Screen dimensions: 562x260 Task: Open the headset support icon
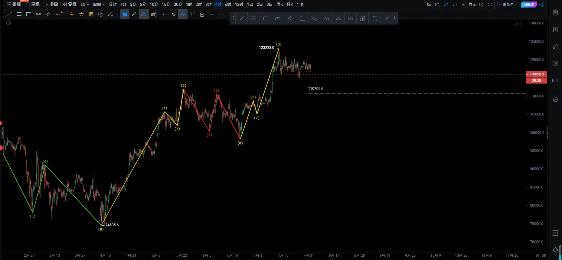tap(555, 250)
